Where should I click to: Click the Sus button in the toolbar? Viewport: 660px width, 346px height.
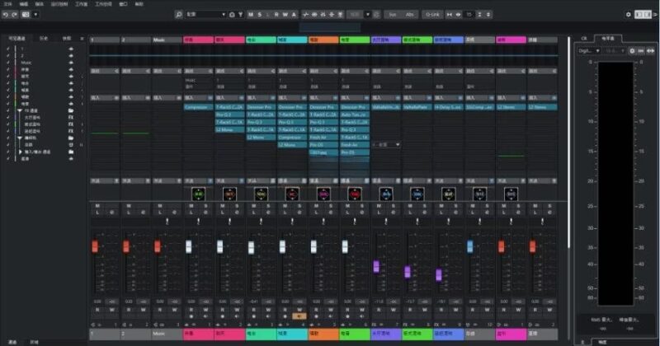pos(393,14)
